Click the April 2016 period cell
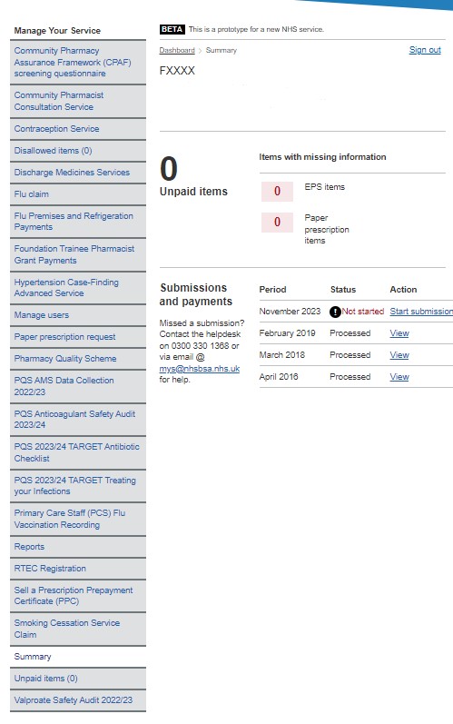453x724 pixels. click(x=279, y=376)
